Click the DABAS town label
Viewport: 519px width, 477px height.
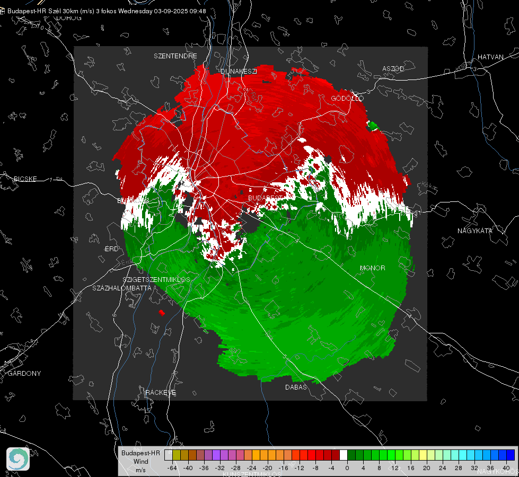point(296,387)
